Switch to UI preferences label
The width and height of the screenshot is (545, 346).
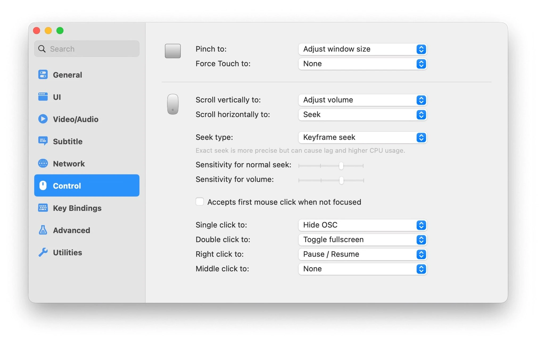pos(57,97)
